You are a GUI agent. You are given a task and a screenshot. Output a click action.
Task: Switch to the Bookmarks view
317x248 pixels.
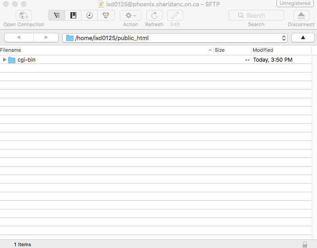tap(73, 15)
